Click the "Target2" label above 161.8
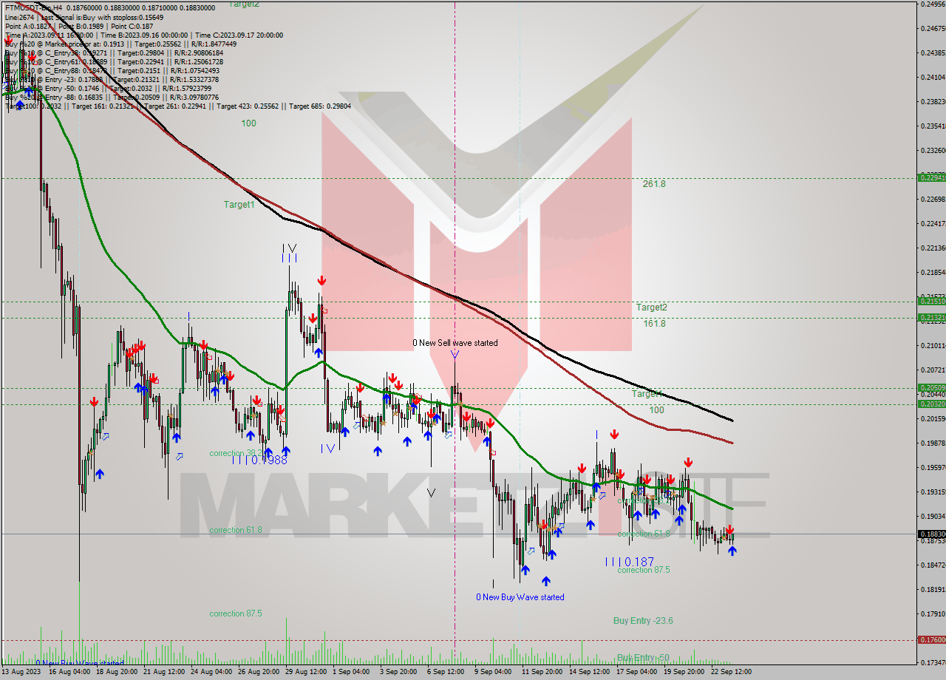Screen dimensions: 946x680 point(652,307)
